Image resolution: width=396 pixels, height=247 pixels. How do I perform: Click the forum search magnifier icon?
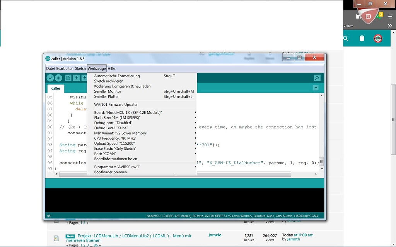click(346, 38)
